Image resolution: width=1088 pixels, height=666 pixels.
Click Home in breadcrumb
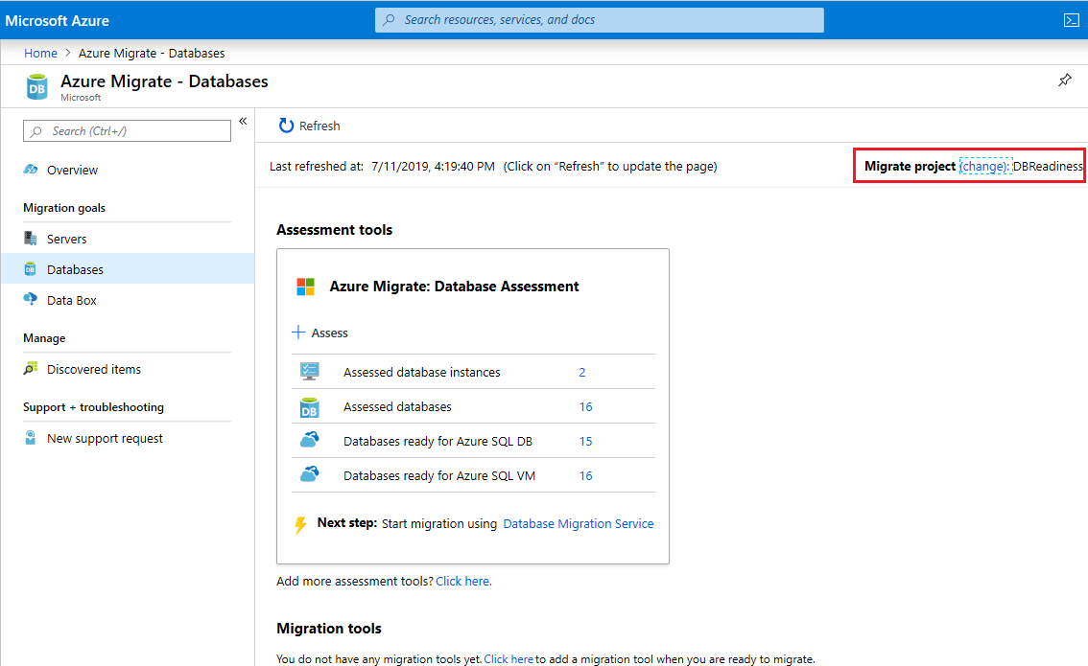40,53
